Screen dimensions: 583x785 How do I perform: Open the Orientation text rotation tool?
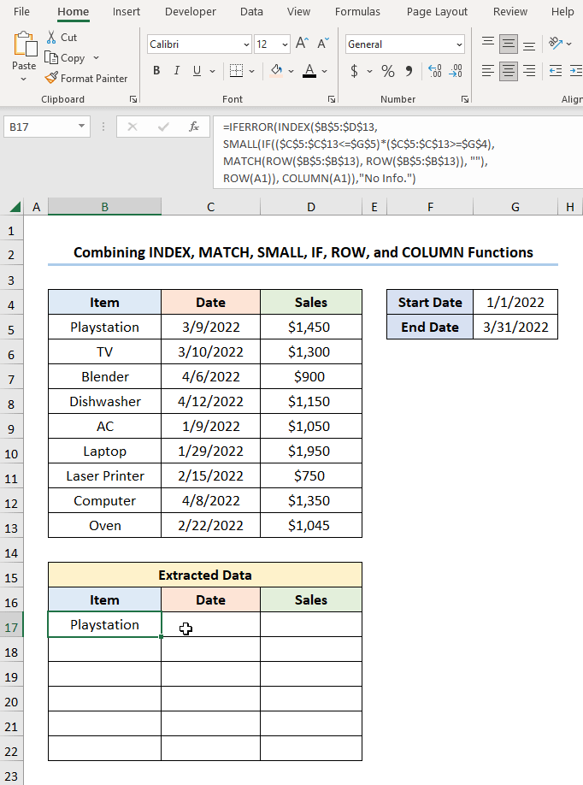(x=556, y=44)
